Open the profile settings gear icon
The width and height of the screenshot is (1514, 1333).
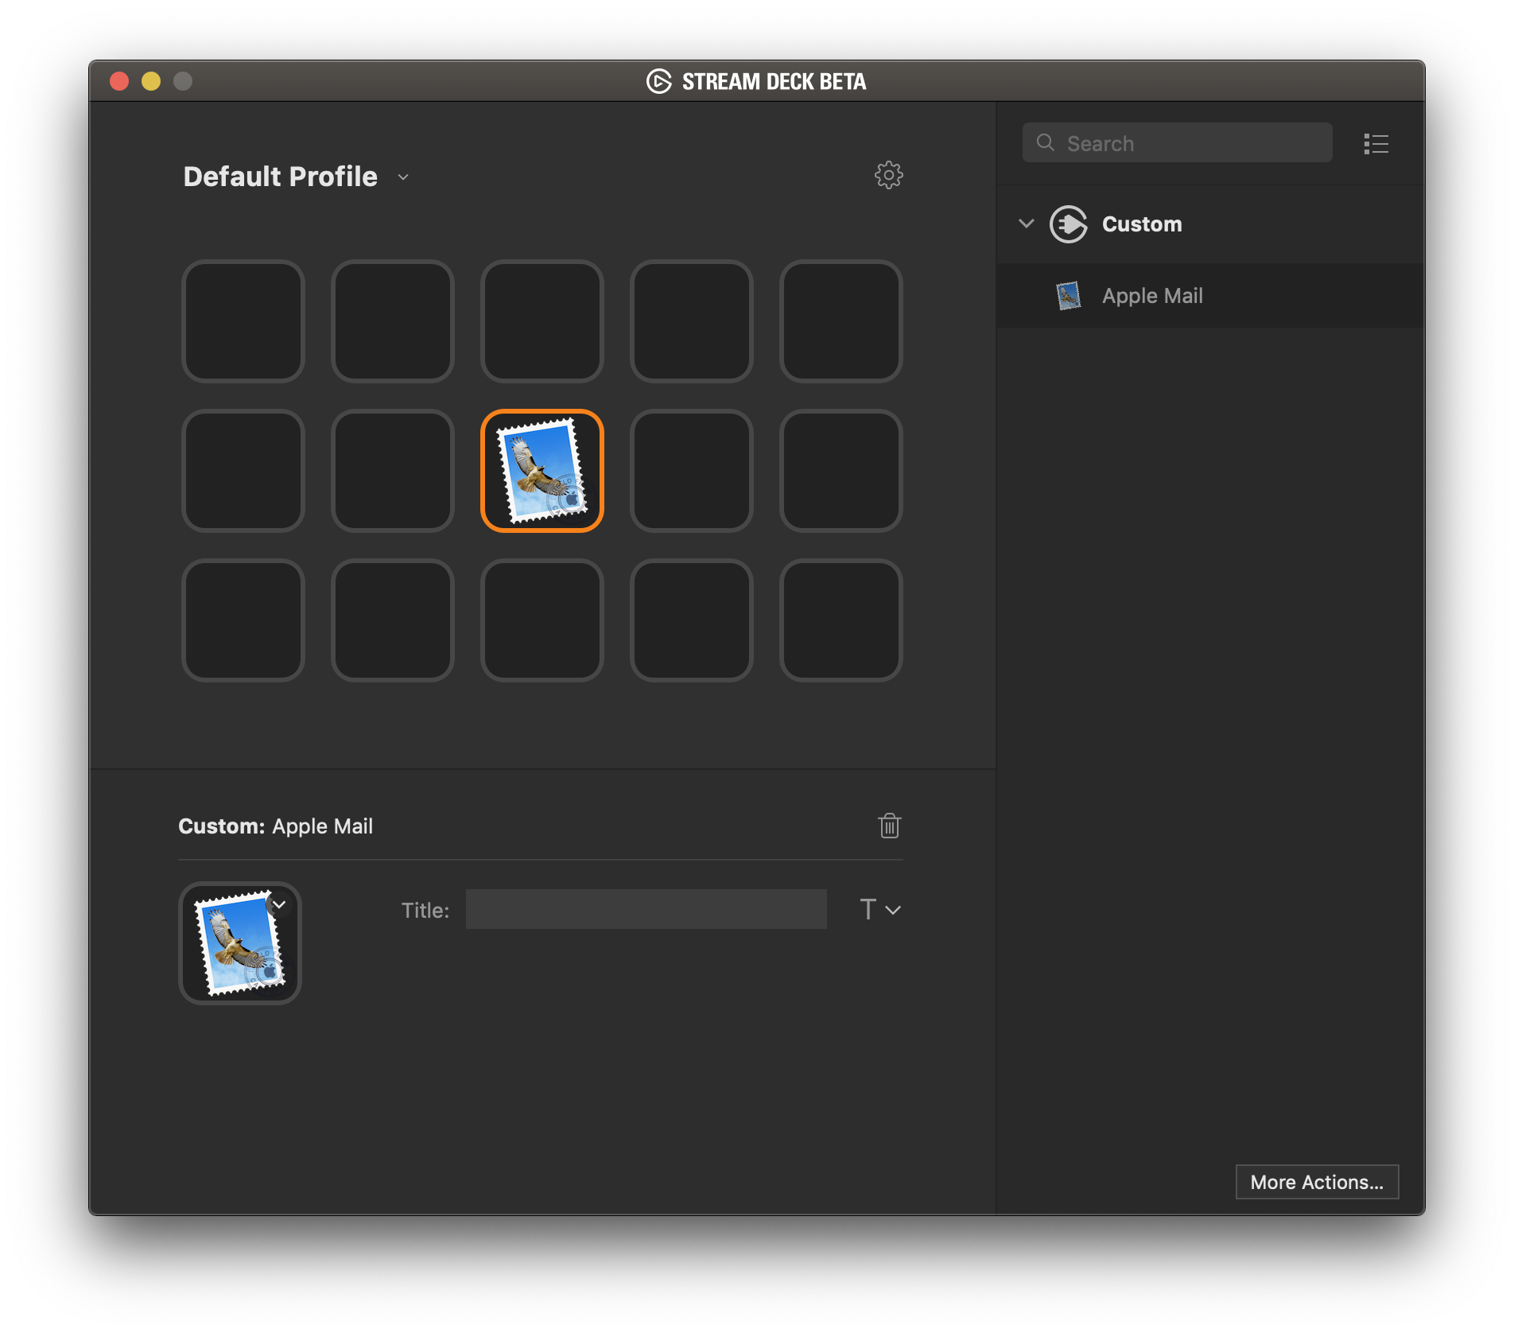(888, 175)
